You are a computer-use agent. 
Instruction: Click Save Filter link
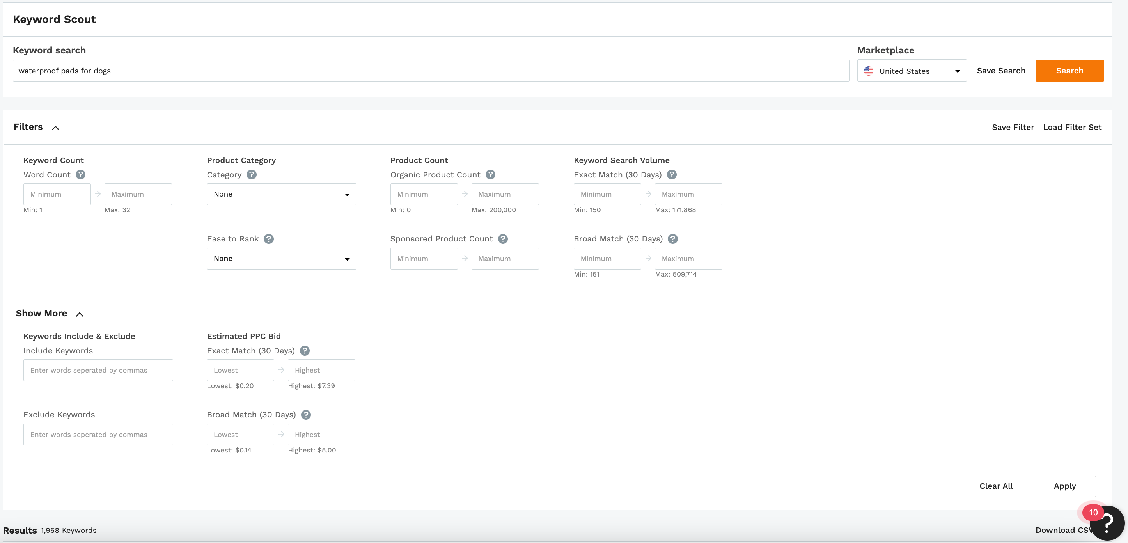click(x=1013, y=128)
